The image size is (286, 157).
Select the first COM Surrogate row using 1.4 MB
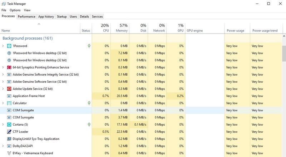141,110
